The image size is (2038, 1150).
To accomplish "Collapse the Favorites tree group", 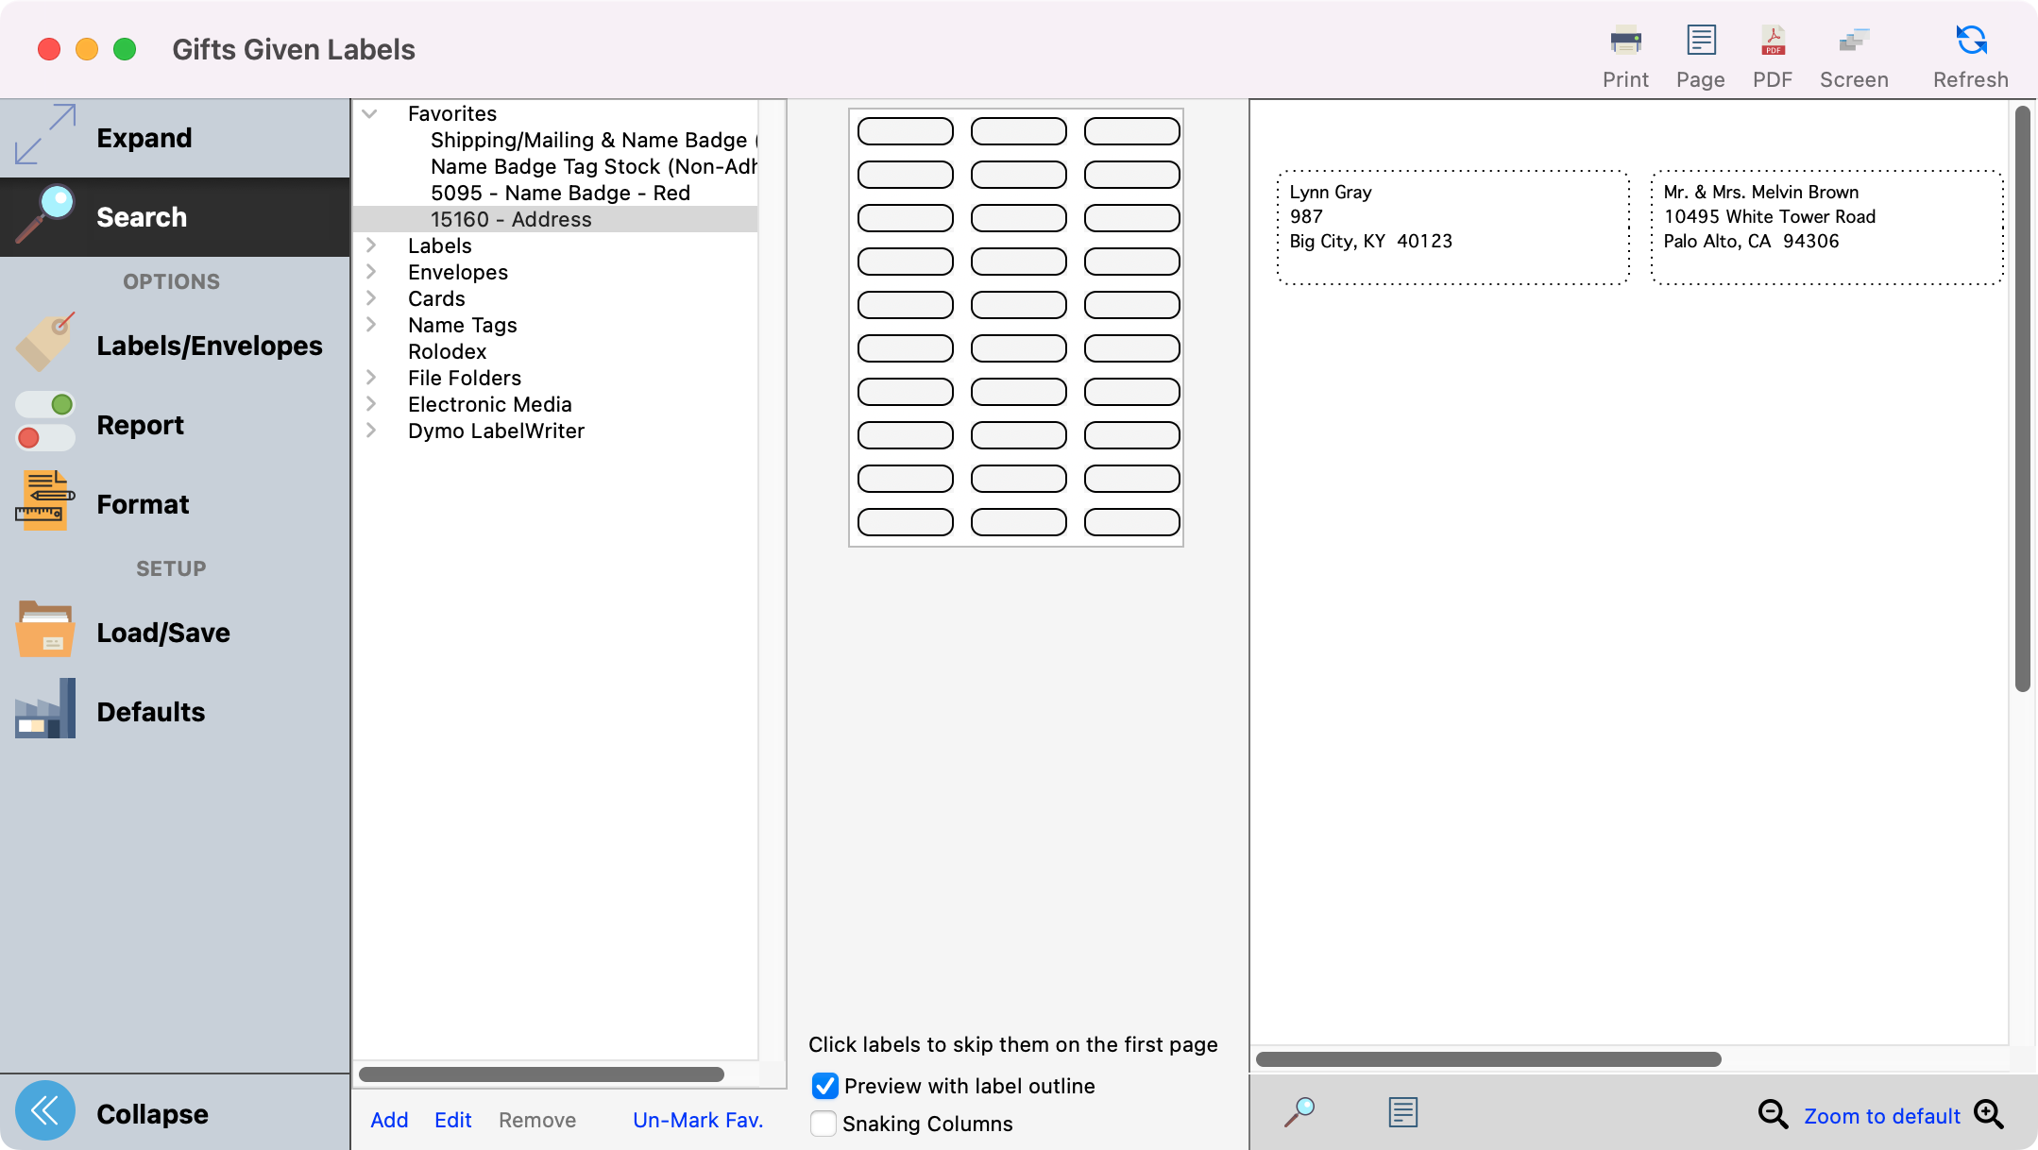I will (x=370, y=113).
